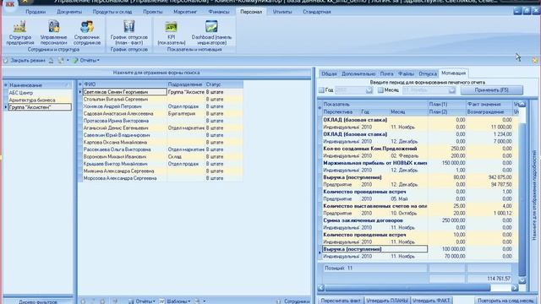541x304 pixels.
Task: Click the Применить (F5) button
Action: pyautogui.click(x=492, y=90)
